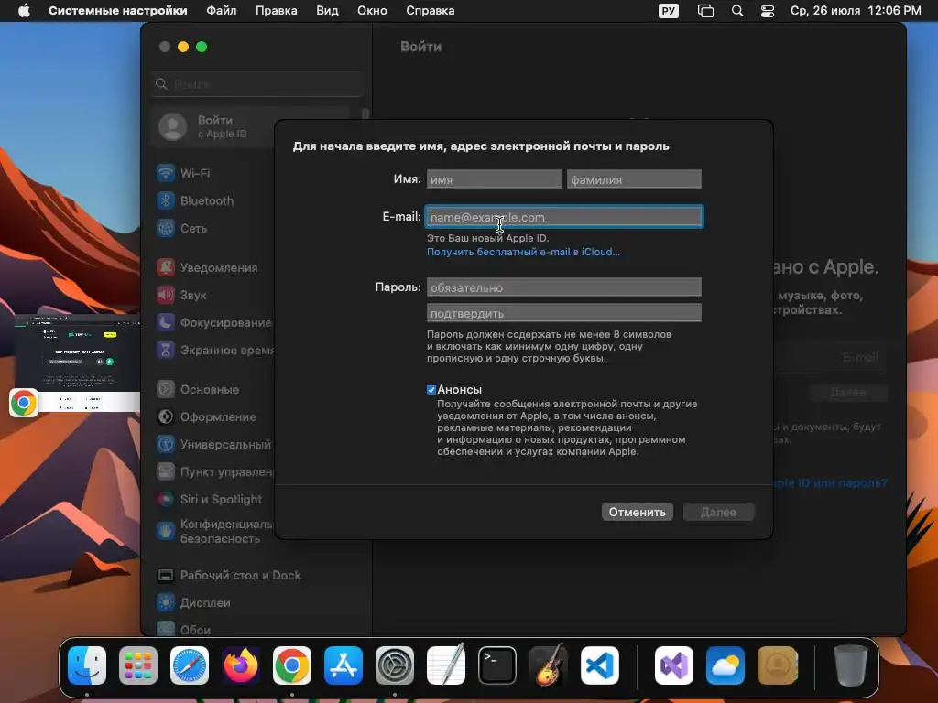The height and width of the screenshot is (703, 938).
Task: Launch Firefox from the Dock
Action: 241,665
